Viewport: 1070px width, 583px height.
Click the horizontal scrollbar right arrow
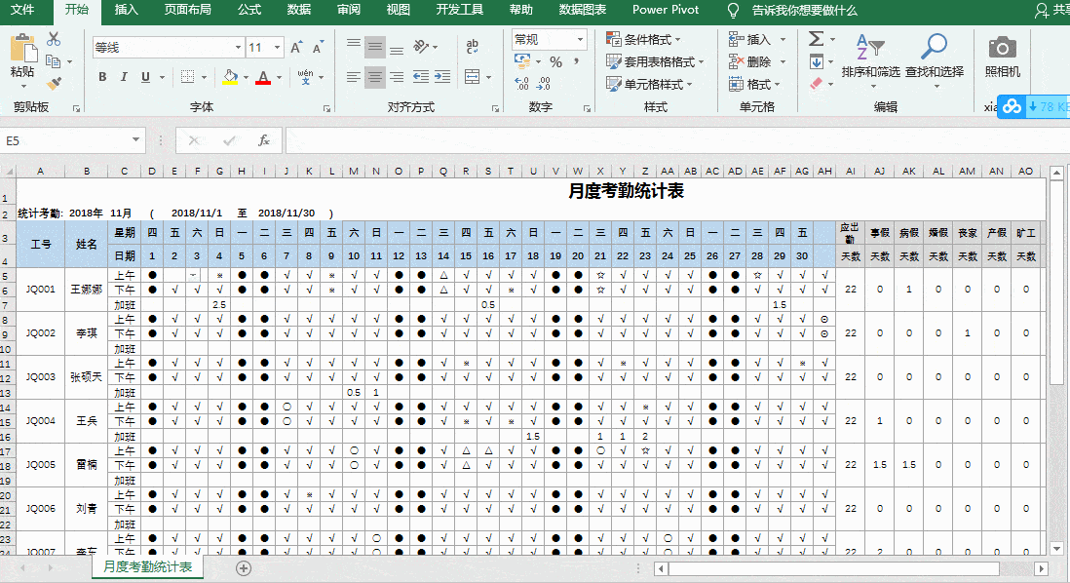[1042, 568]
